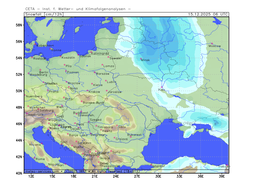253x190 pixels.
Task: Click the Bukarest city marker
Action: [131, 136]
